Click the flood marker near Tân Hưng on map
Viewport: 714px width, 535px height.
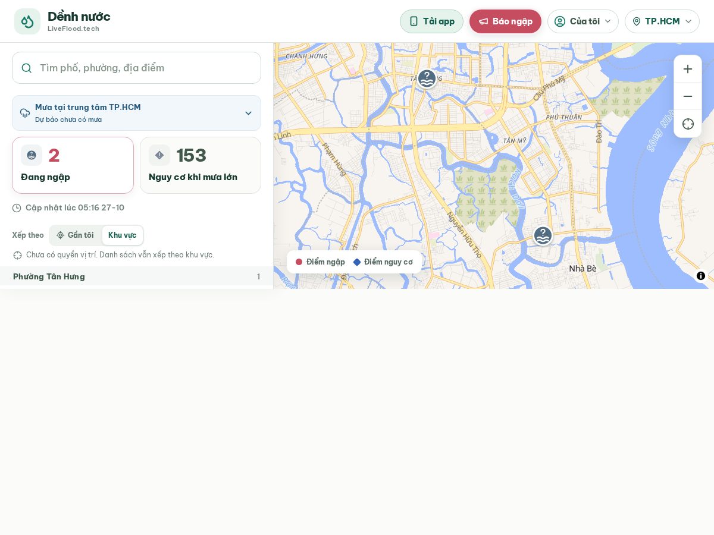click(x=427, y=78)
